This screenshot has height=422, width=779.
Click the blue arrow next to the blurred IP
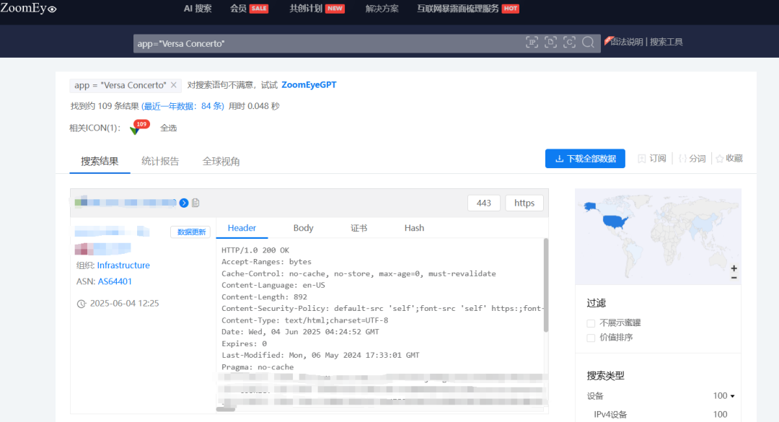tap(184, 203)
